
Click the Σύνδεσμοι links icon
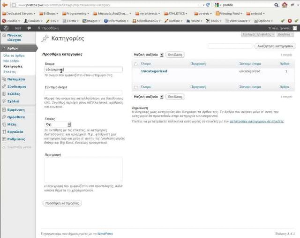pyautogui.click(x=4, y=86)
